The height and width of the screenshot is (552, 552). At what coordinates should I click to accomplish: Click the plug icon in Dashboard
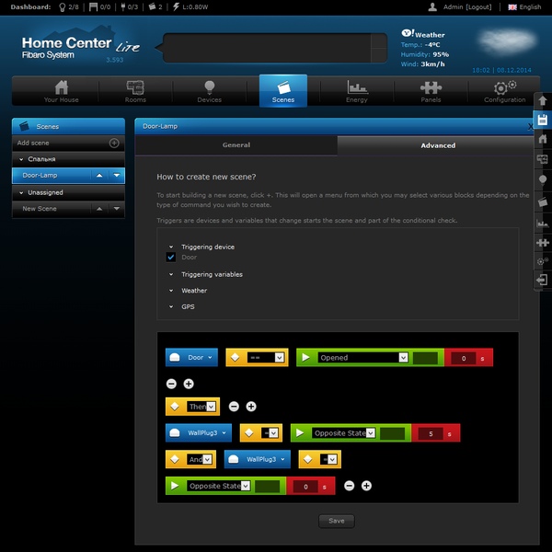click(x=123, y=7)
